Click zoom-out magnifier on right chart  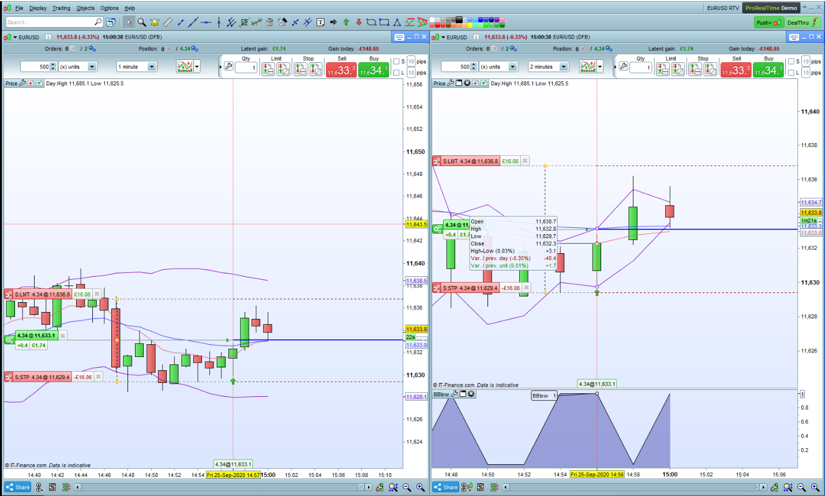pos(801,487)
